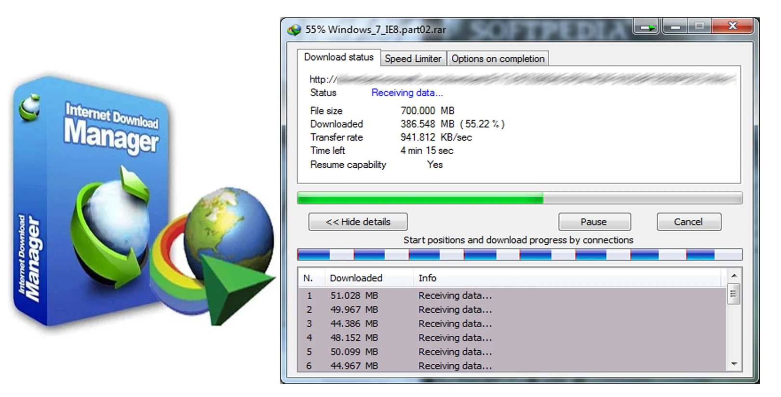Cancel the download
Screen dimensions: 781x397
[688, 222]
